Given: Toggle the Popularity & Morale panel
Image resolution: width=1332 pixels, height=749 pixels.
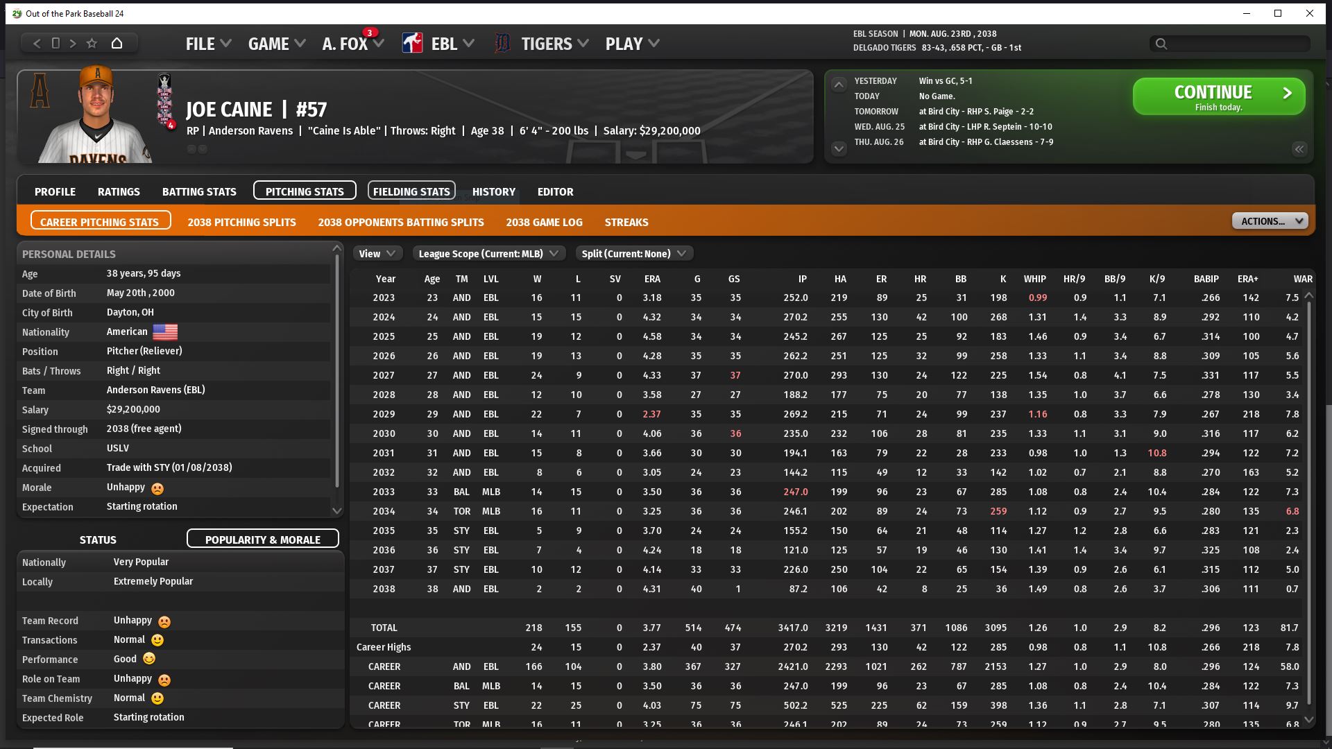Looking at the screenshot, I should (x=262, y=539).
